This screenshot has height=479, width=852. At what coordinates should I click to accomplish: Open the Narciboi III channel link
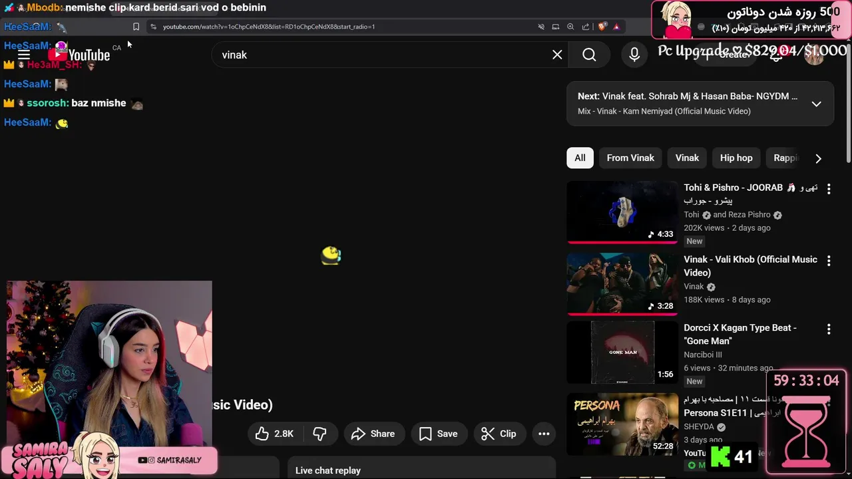(x=702, y=355)
